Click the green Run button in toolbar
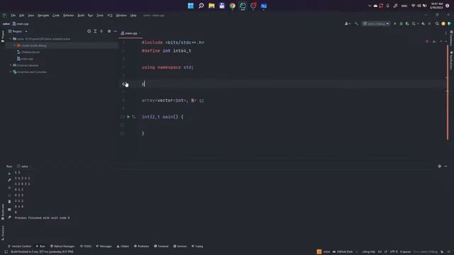This screenshot has height=255, width=454. coord(394,23)
